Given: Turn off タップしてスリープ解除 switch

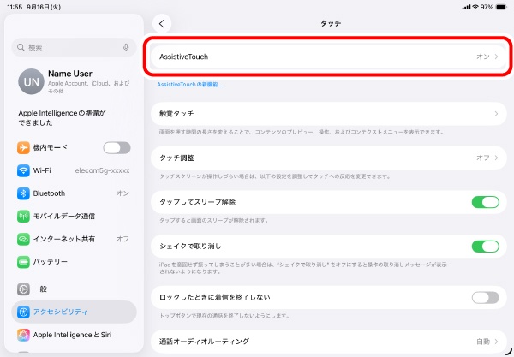Looking at the screenshot, I should pos(485,202).
